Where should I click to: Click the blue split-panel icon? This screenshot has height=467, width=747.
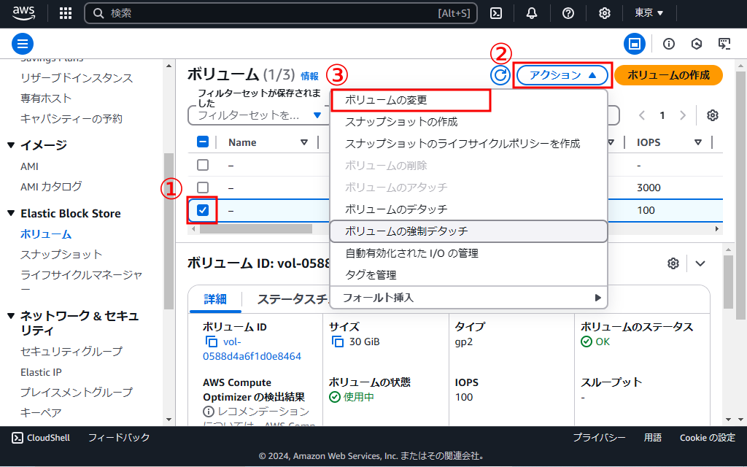click(x=635, y=44)
